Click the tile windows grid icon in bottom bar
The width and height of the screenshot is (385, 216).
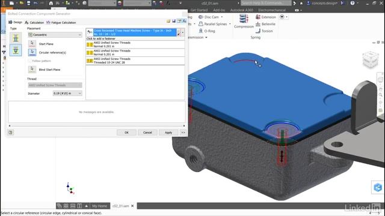[66, 206]
